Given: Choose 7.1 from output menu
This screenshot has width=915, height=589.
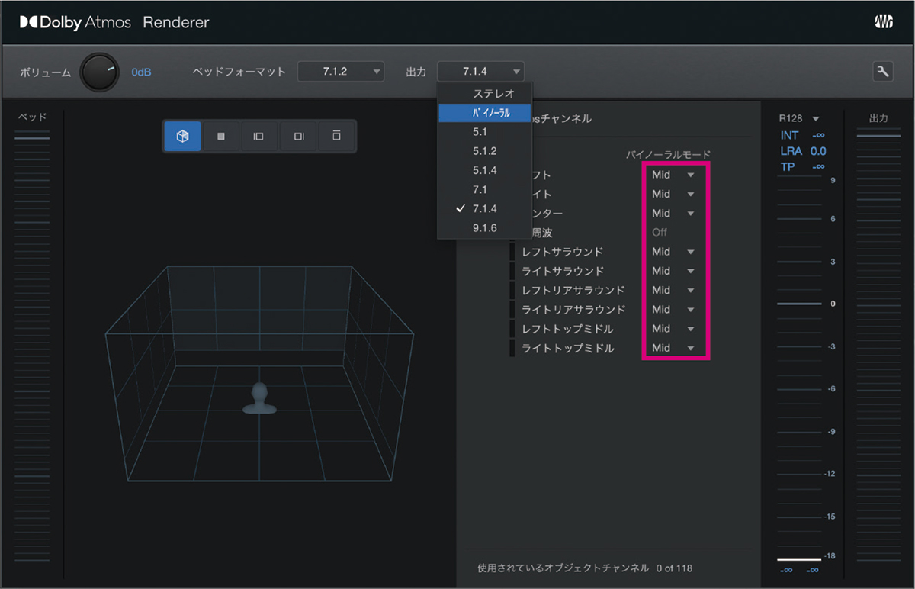Looking at the screenshot, I should 485,189.
